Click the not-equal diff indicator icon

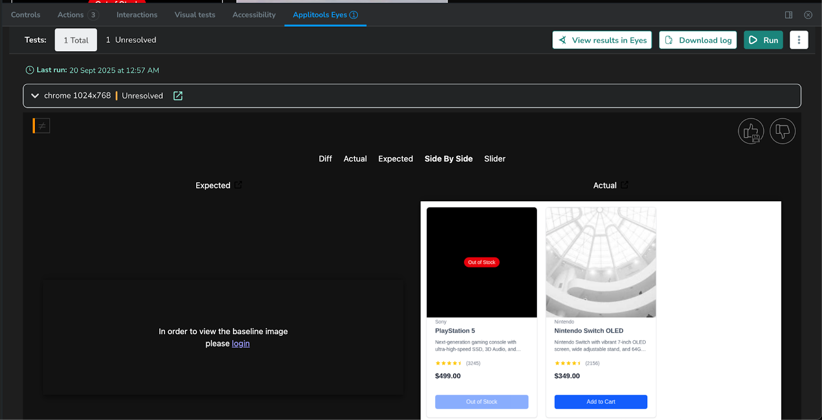pyautogui.click(x=42, y=126)
